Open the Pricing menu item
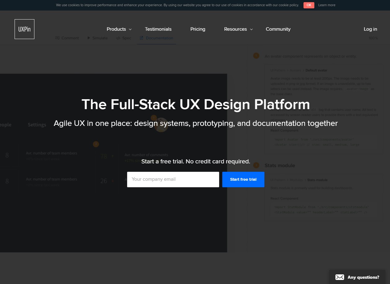The height and width of the screenshot is (284, 390). click(x=197, y=29)
